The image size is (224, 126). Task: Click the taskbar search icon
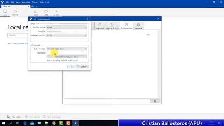[10, 123]
